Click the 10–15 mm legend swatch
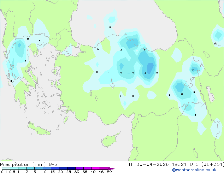Viewport: 224px width, 173px height. click(x=47, y=168)
